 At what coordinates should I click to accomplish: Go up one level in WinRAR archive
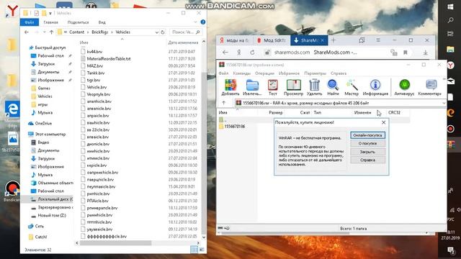[x=224, y=103]
